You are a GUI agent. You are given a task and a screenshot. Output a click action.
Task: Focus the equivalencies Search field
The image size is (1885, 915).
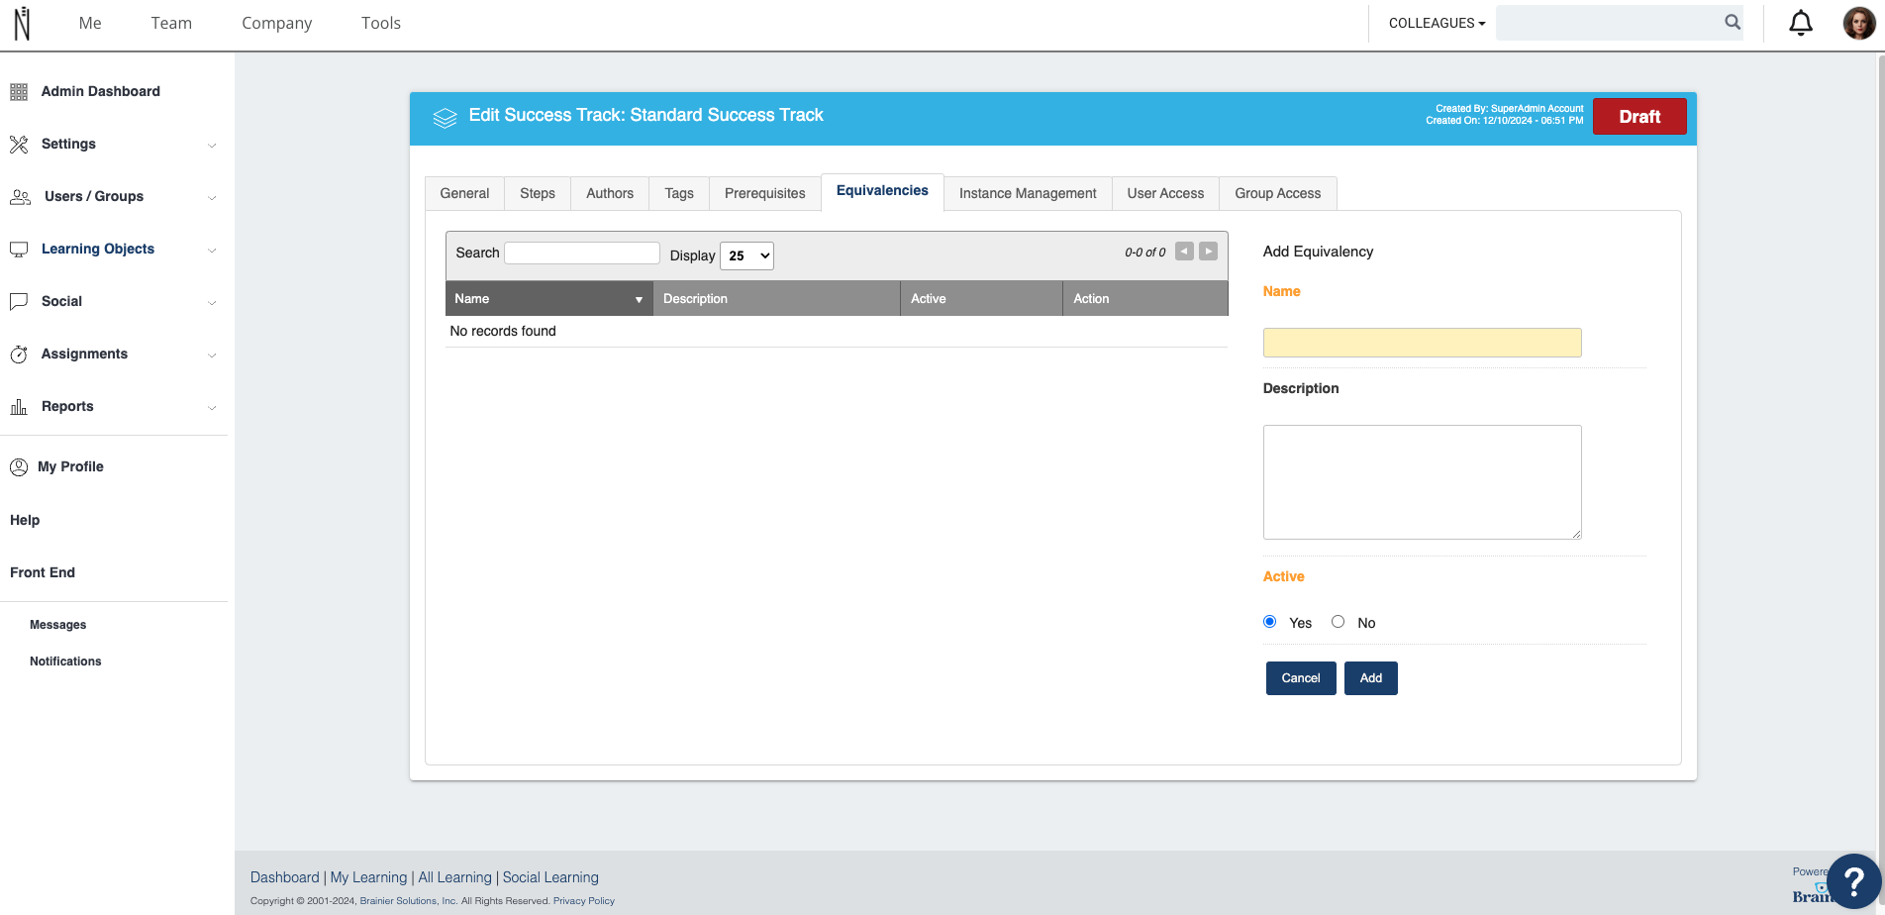pos(582,254)
